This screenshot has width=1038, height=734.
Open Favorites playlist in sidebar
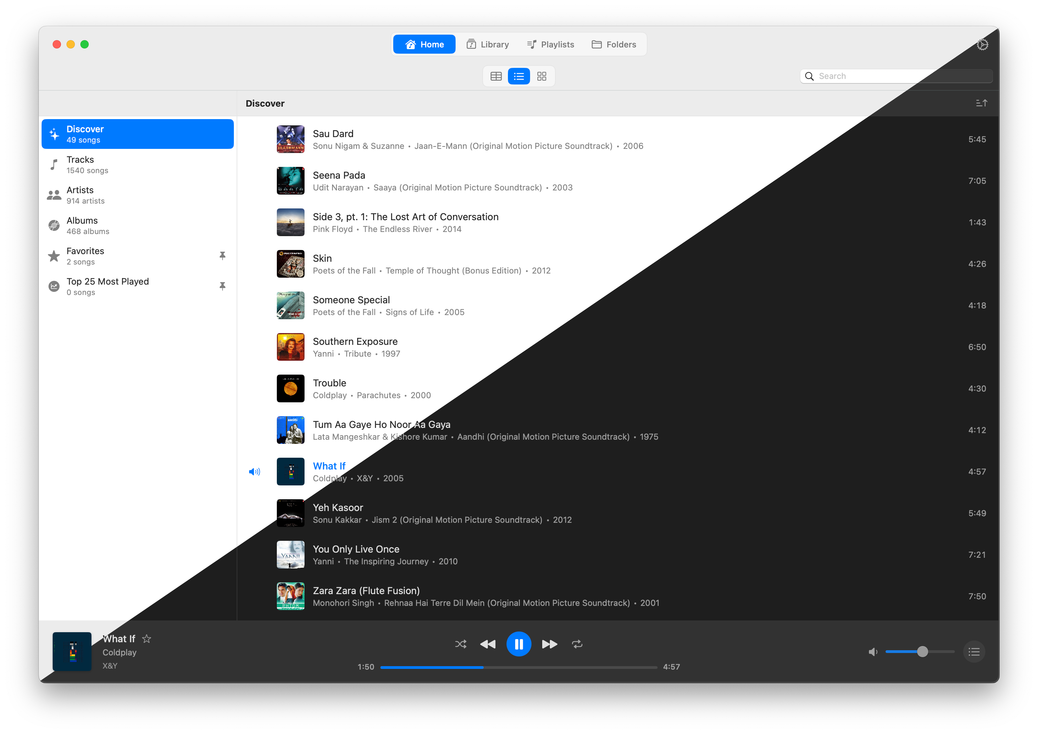point(138,256)
